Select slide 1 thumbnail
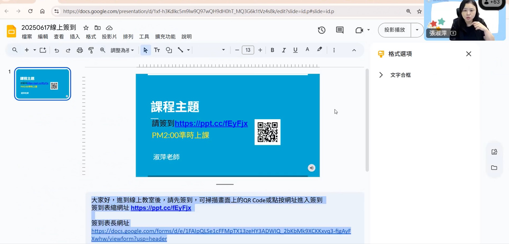Screen dimensions: 509x244 (x=43, y=84)
